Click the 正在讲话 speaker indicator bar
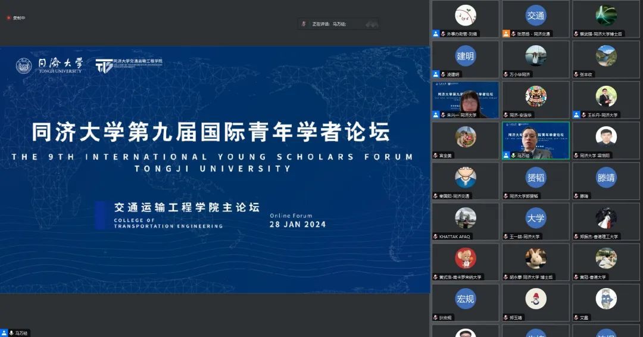The image size is (643, 337). tap(339, 24)
